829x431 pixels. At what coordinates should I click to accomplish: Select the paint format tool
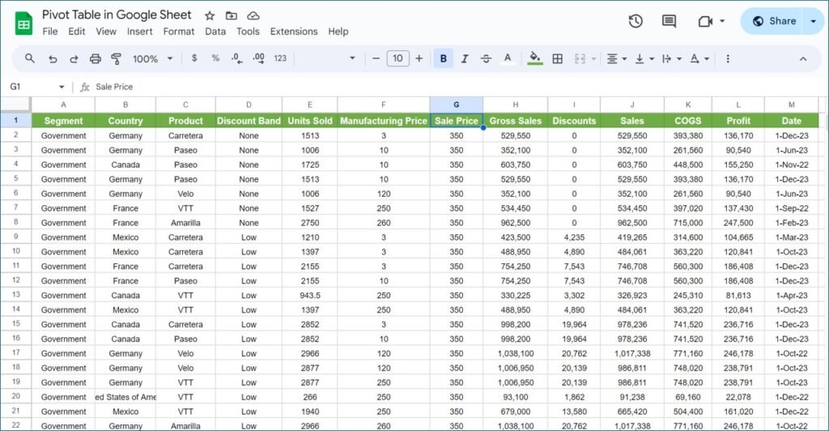[x=116, y=58]
